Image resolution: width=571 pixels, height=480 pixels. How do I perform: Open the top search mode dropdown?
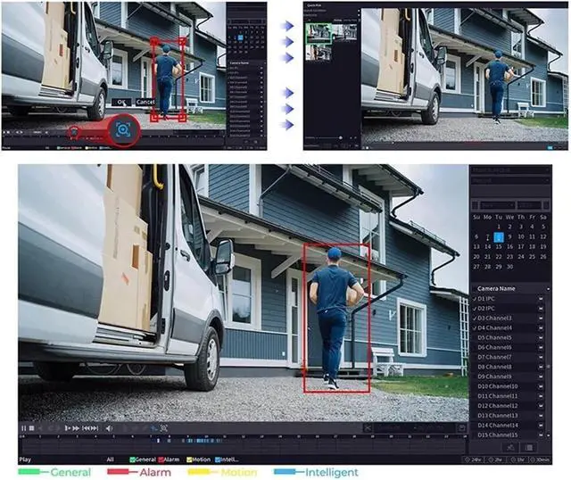pyautogui.click(x=510, y=170)
